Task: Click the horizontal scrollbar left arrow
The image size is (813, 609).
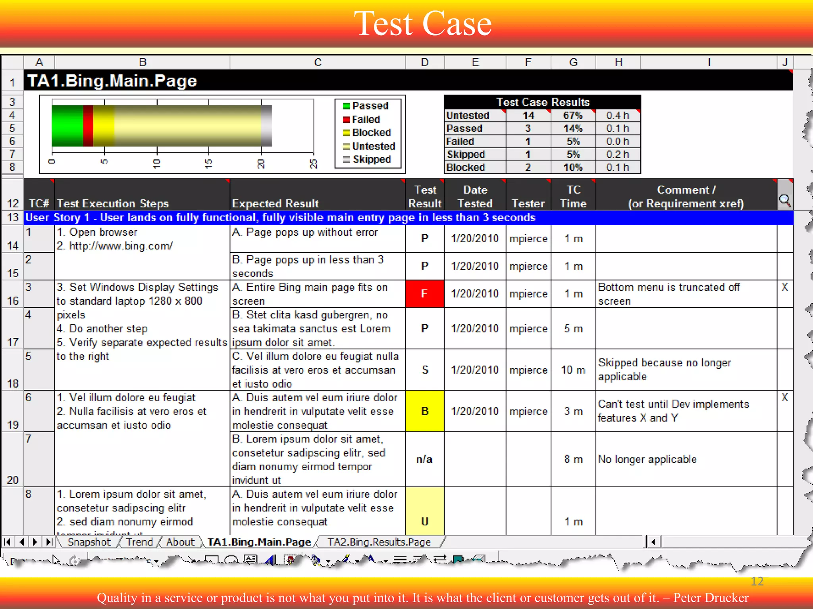Action: (653, 542)
